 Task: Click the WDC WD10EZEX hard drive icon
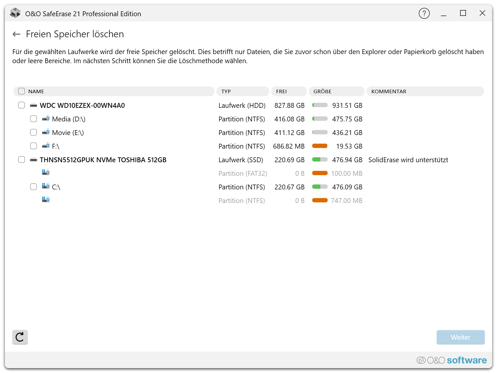(33, 106)
